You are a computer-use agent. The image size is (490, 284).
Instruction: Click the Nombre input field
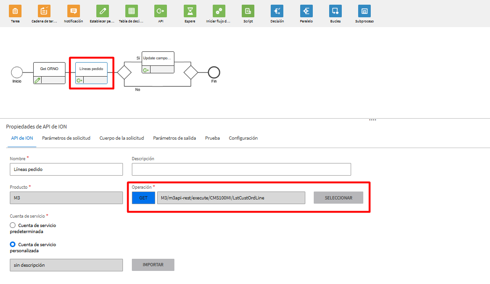66,169
